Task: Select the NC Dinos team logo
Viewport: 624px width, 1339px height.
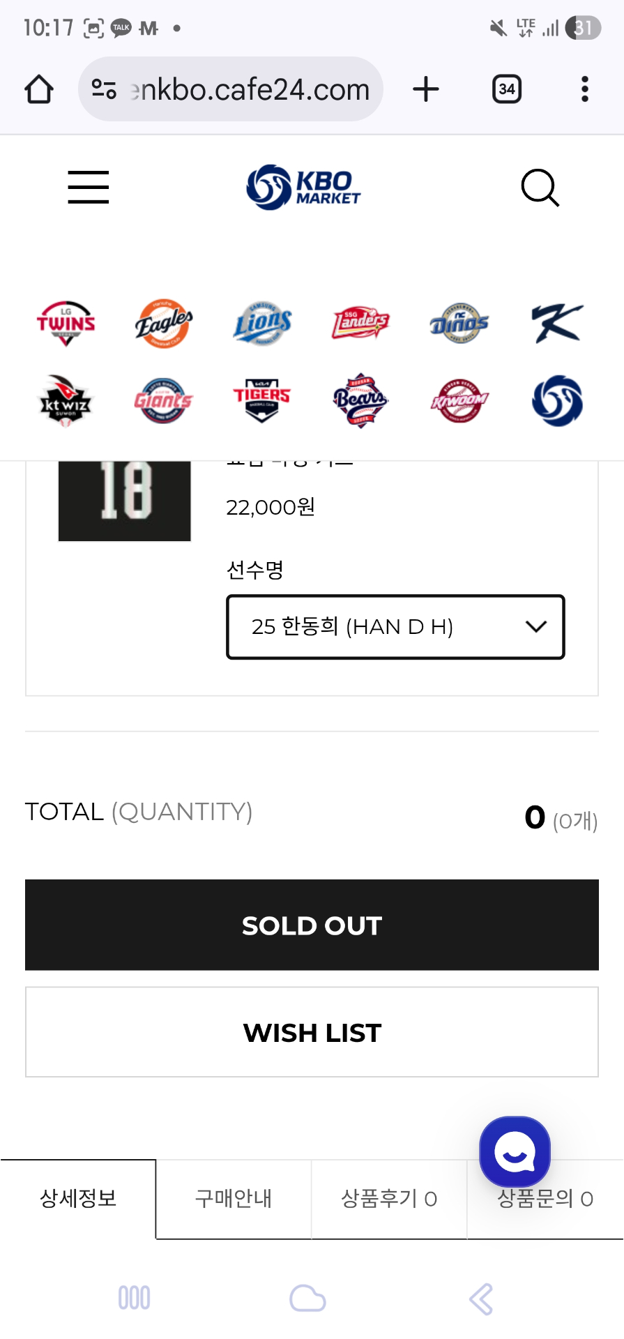Action: click(x=459, y=323)
